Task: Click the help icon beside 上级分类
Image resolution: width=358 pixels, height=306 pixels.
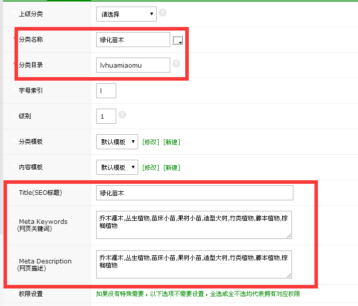Action: (x=163, y=13)
